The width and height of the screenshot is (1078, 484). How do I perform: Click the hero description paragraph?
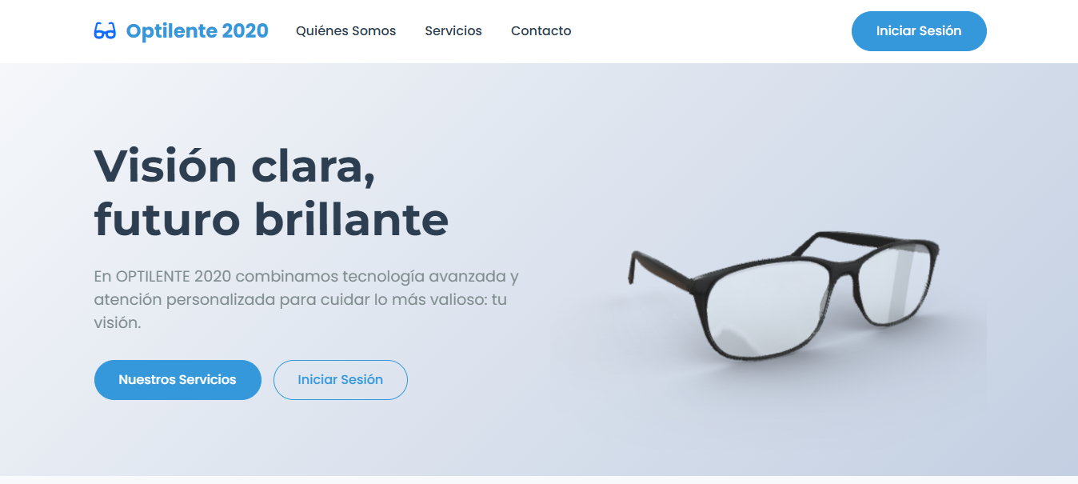point(306,300)
